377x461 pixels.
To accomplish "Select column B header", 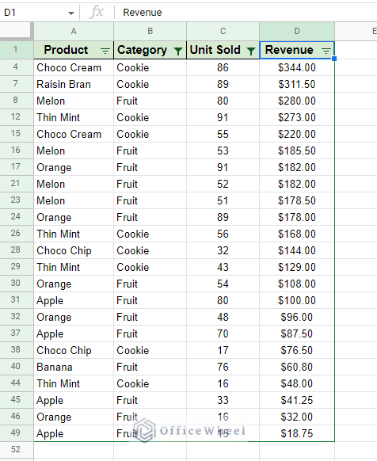I will point(150,31).
